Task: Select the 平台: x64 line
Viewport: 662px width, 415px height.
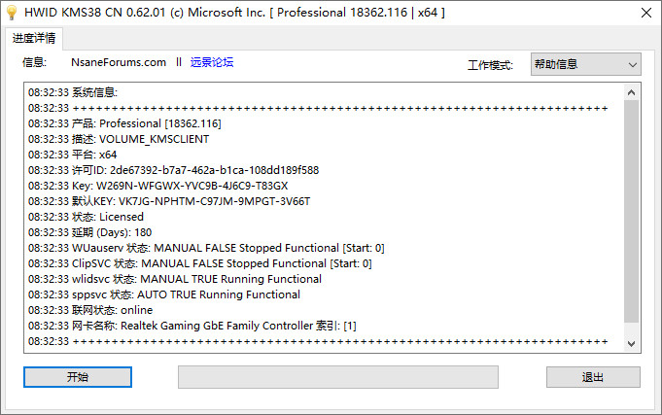Action: [73, 155]
